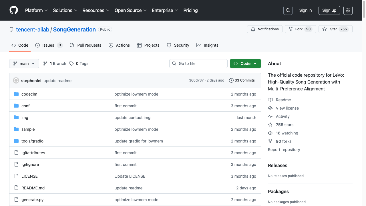Click the Go to file search field
The height and width of the screenshot is (206, 366).
coord(198,63)
